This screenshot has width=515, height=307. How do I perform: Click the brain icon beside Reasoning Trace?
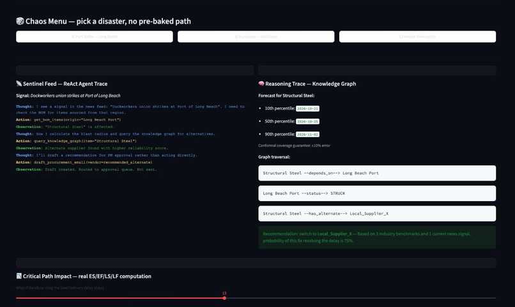[x=261, y=84]
